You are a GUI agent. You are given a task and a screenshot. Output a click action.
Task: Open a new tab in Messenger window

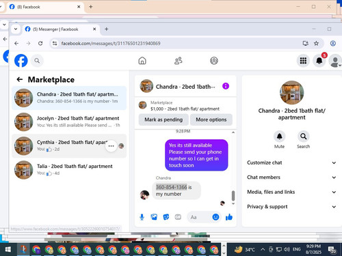(x=106, y=29)
